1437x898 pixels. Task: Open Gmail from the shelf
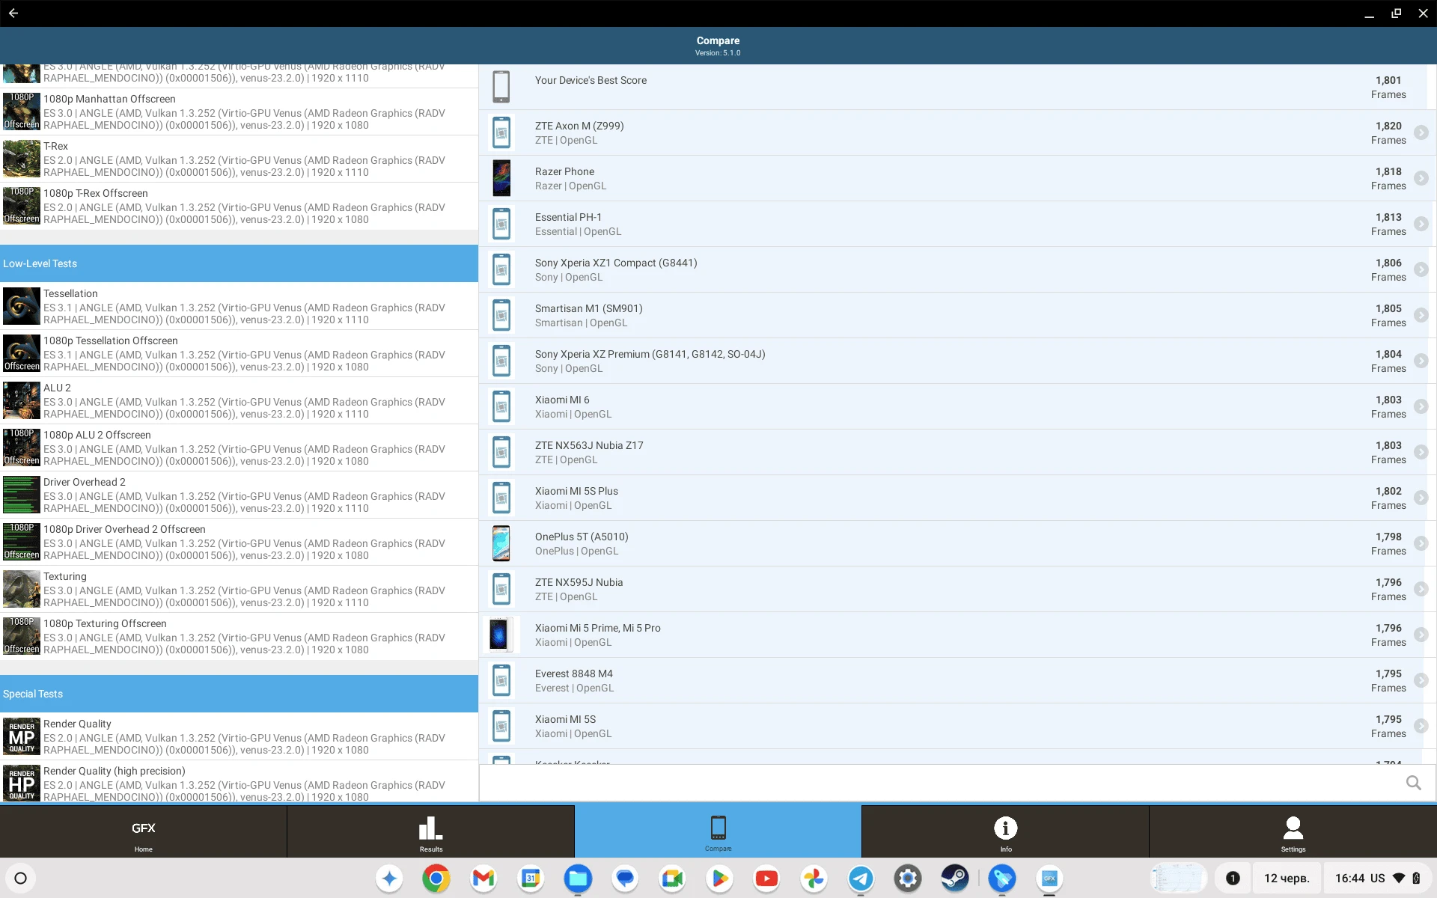(x=483, y=878)
